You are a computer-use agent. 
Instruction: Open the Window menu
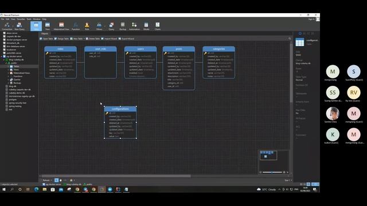pyautogui.click(x=37, y=19)
